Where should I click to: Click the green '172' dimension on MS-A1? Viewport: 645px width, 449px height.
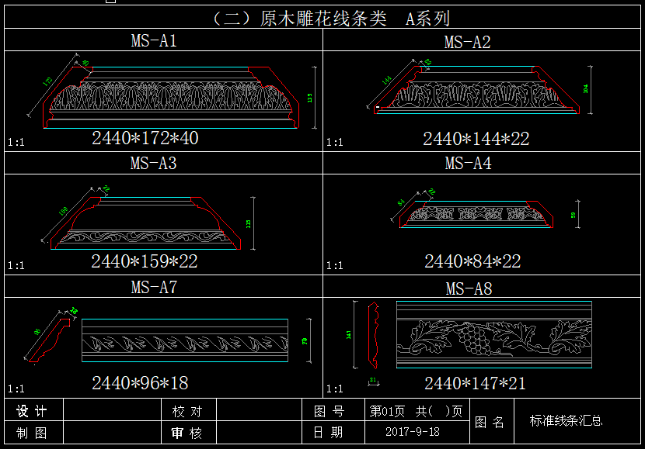point(47,81)
